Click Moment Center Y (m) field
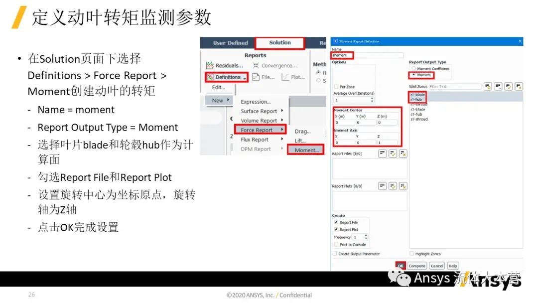 [x=366, y=123]
